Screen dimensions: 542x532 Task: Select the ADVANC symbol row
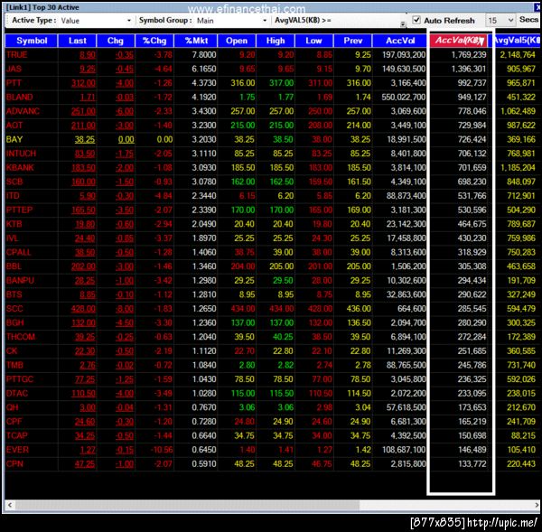pyautogui.click(x=273, y=111)
